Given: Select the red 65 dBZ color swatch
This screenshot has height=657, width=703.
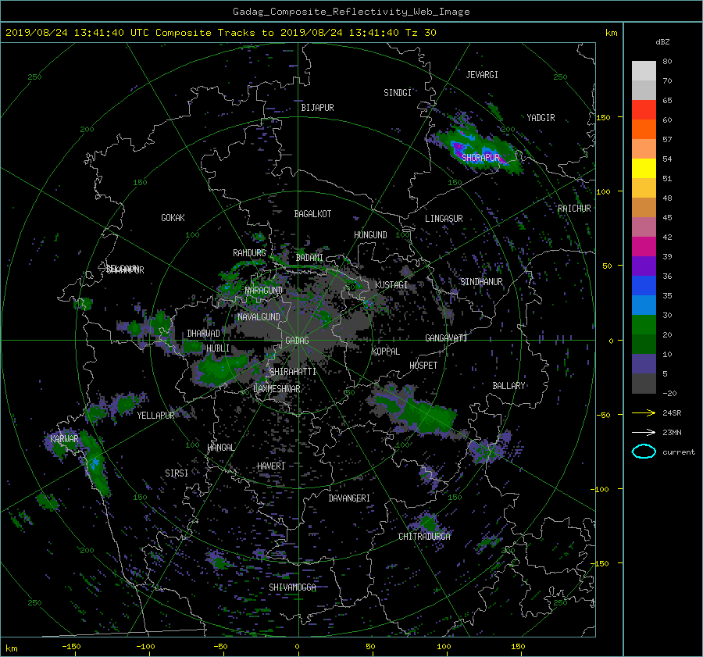Looking at the screenshot, I should (644, 109).
